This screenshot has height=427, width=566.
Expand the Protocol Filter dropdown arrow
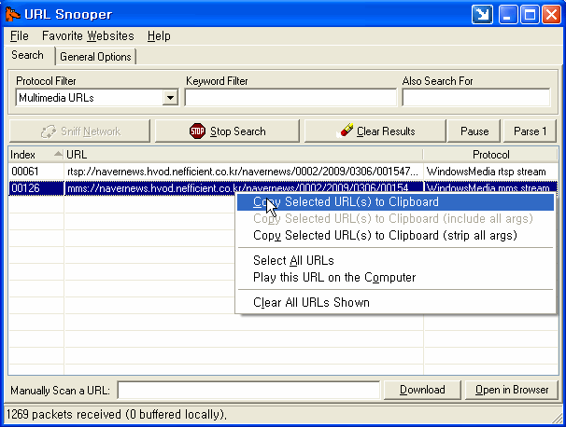click(170, 98)
